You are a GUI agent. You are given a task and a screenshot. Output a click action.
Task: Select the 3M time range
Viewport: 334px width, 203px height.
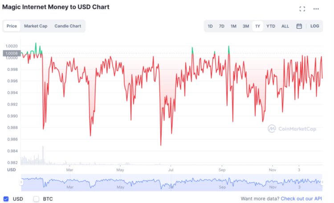[246, 26]
